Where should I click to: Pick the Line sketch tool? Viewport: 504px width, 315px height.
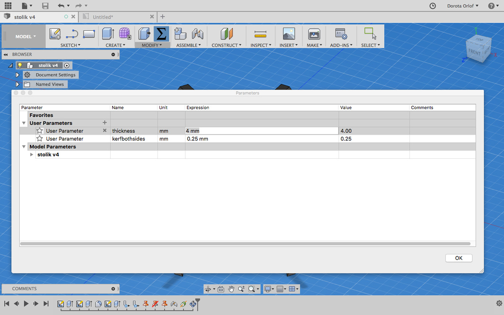point(72,34)
